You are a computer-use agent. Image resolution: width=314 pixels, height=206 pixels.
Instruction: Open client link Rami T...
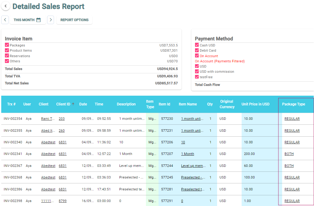48,119
